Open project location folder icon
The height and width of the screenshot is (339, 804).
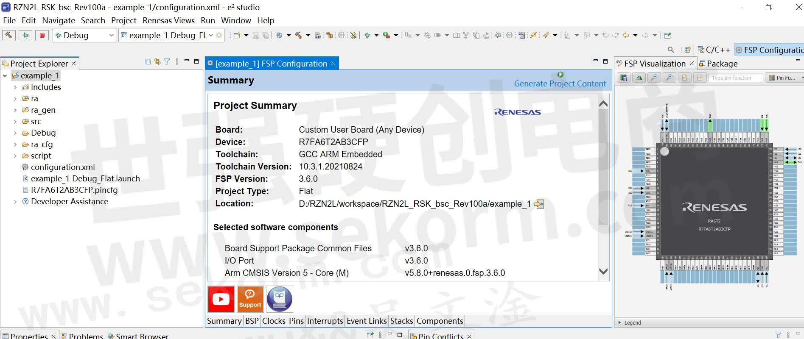(539, 204)
